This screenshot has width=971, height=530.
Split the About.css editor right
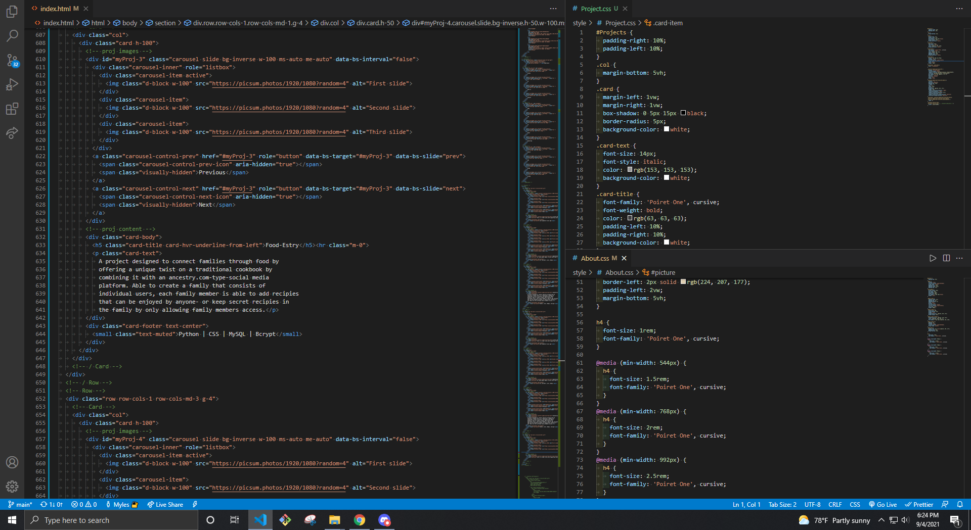pyautogui.click(x=946, y=258)
